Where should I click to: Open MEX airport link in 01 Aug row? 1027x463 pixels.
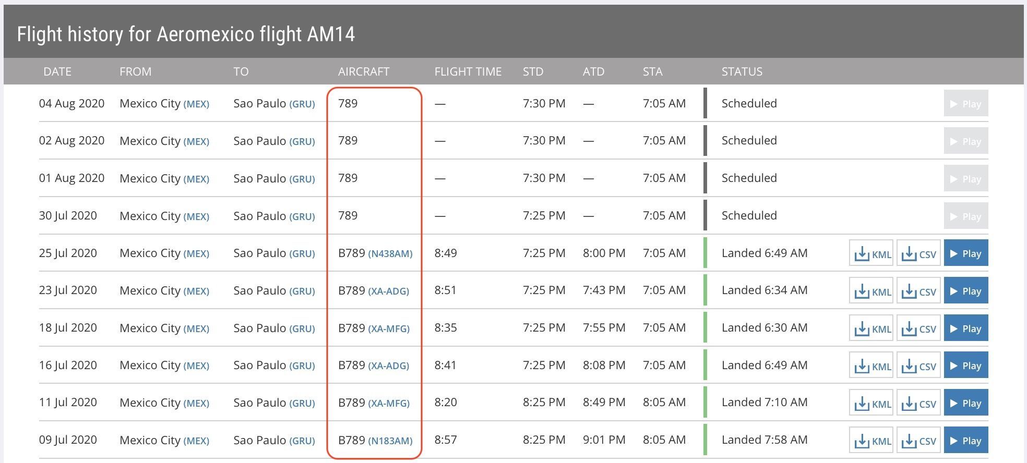196,179
